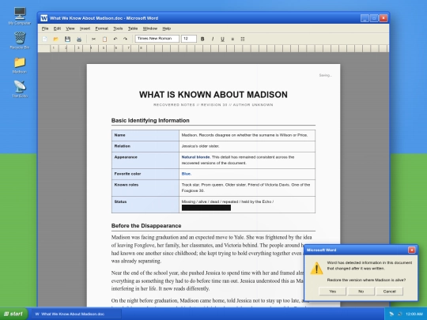Open the Table menu

tap(133, 28)
